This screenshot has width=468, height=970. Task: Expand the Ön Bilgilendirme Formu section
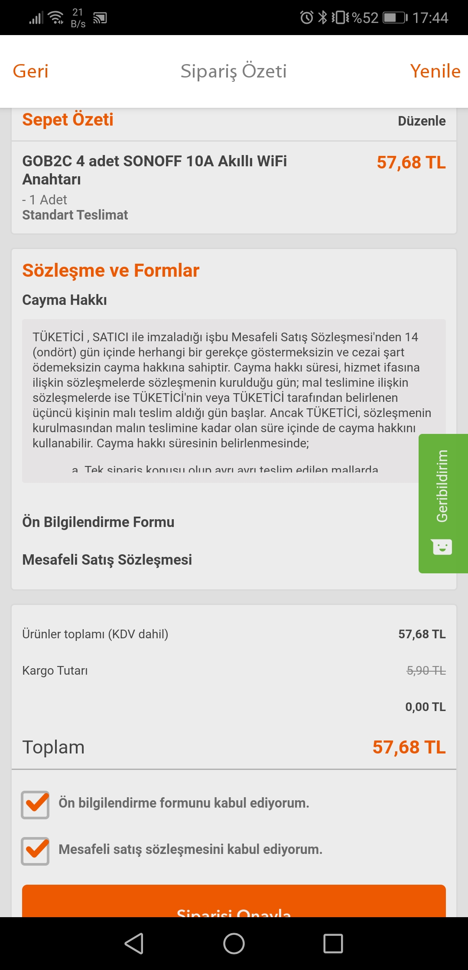98,522
